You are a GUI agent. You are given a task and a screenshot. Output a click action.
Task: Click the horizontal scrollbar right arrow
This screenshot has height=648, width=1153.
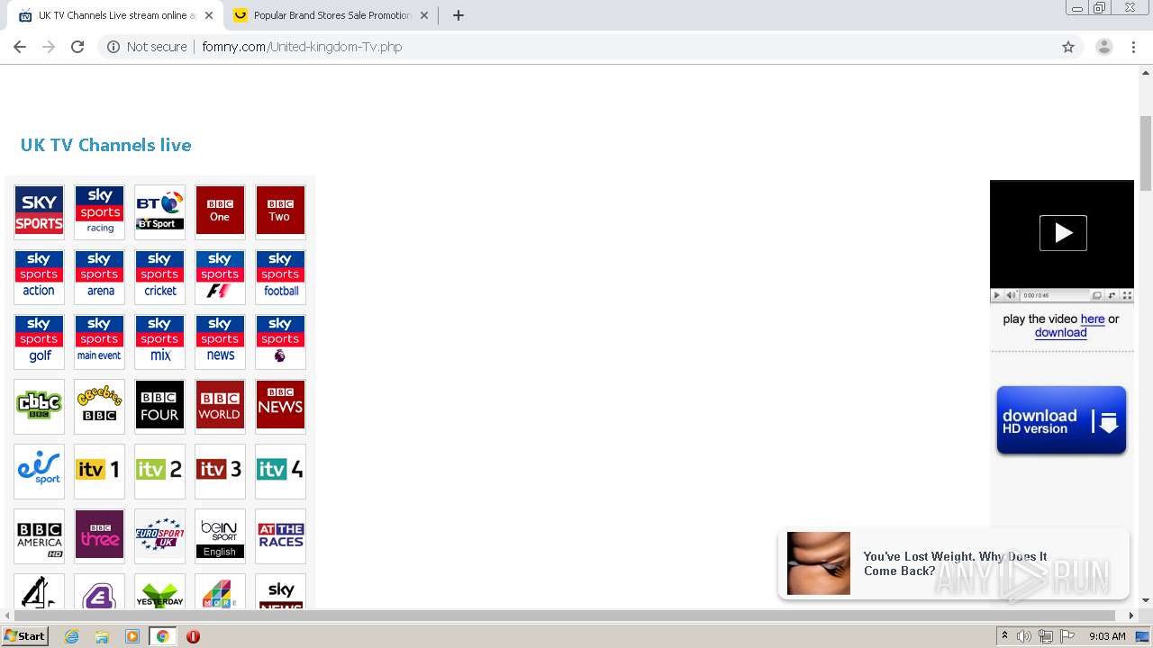[x=1132, y=616]
